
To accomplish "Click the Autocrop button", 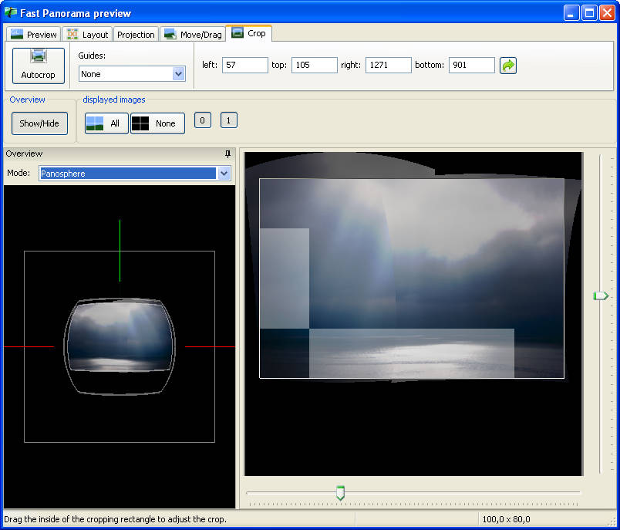I will coord(38,66).
